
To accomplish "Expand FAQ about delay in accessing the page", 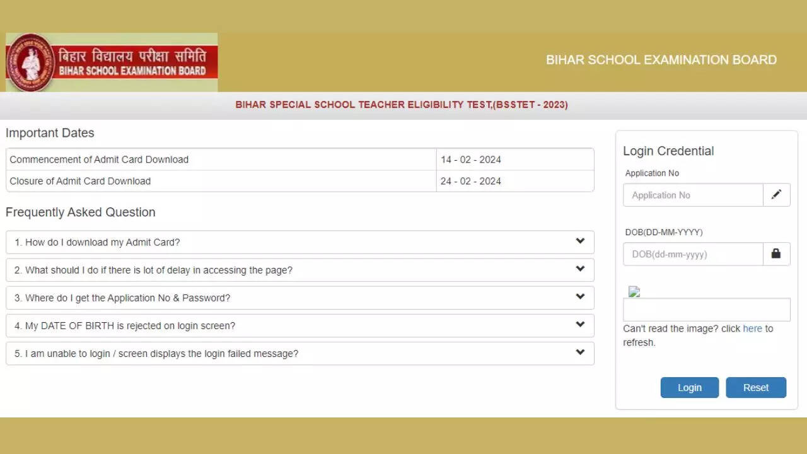I will (580, 269).
